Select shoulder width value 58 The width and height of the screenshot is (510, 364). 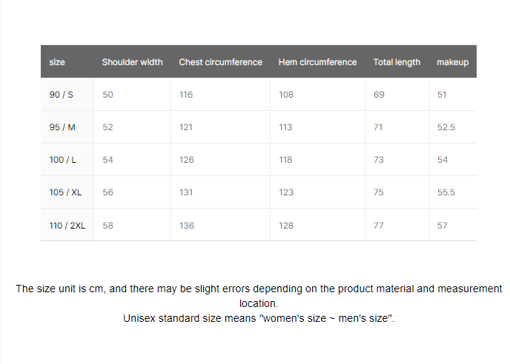tap(108, 225)
